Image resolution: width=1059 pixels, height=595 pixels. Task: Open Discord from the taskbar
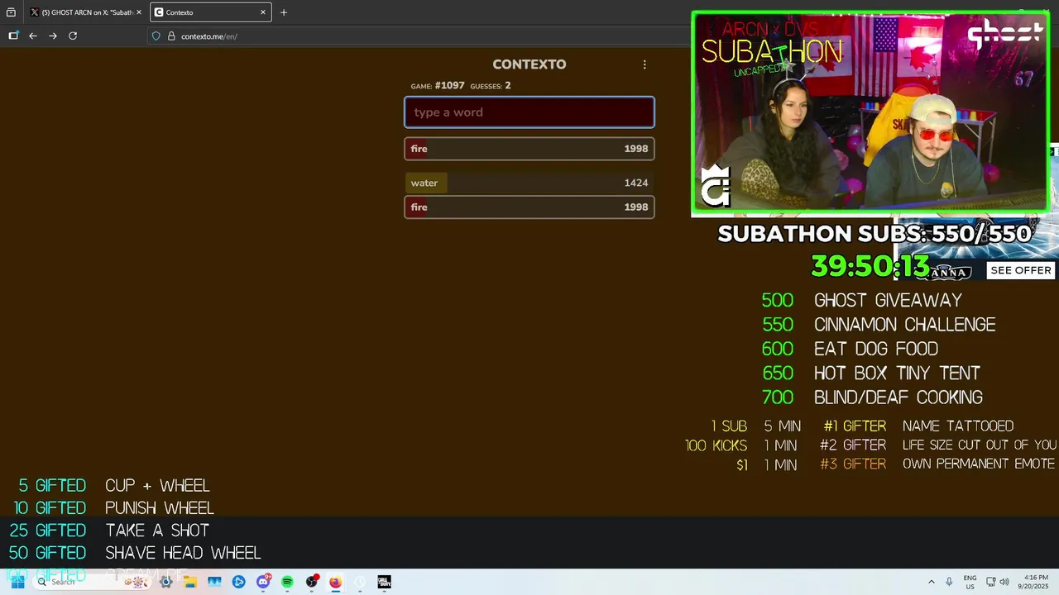point(263,582)
